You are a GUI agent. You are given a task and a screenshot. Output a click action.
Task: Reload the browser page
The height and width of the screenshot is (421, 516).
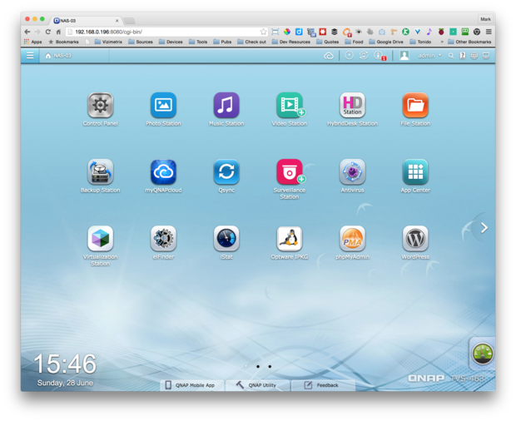(48, 32)
